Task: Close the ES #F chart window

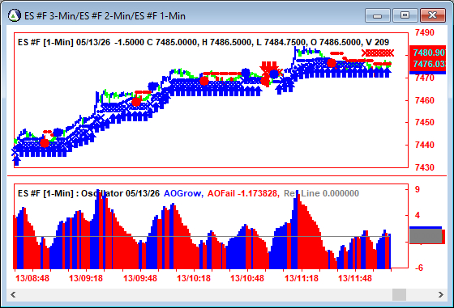Action: coord(433,15)
